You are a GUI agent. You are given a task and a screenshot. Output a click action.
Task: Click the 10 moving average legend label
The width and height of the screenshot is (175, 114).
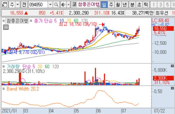62,21
